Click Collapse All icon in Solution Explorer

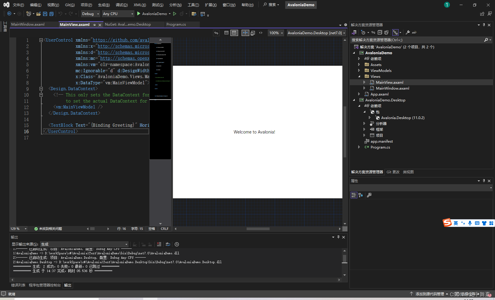coord(380,32)
